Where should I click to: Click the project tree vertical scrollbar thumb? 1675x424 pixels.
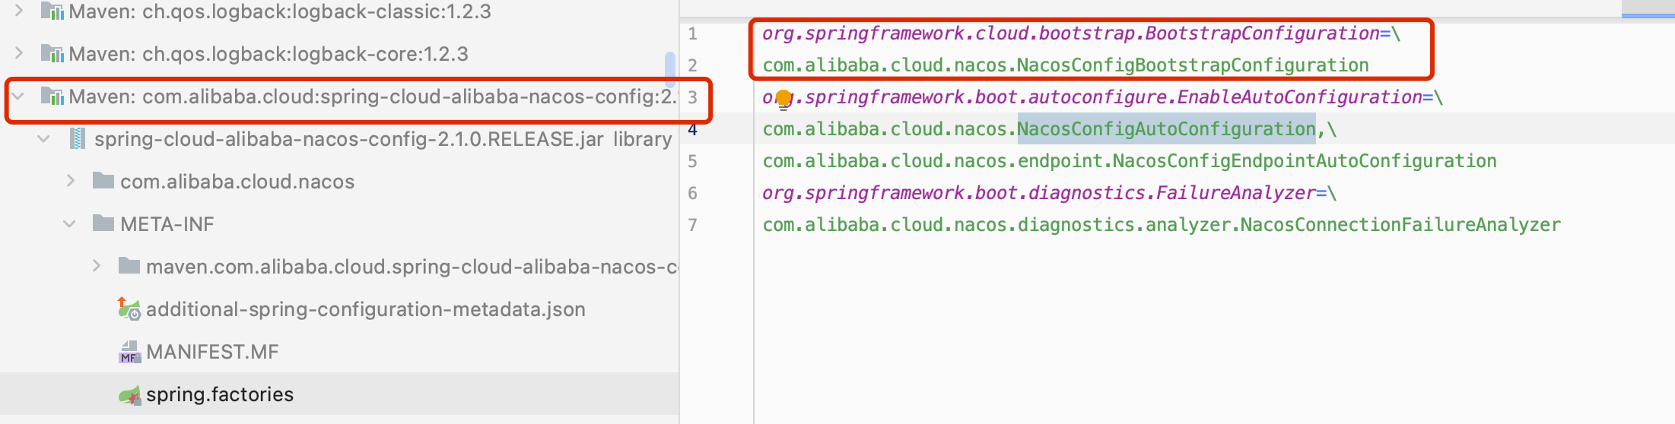point(670,68)
